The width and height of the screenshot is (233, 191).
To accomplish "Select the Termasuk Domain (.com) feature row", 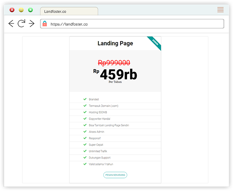I will [x=104, y=106].
